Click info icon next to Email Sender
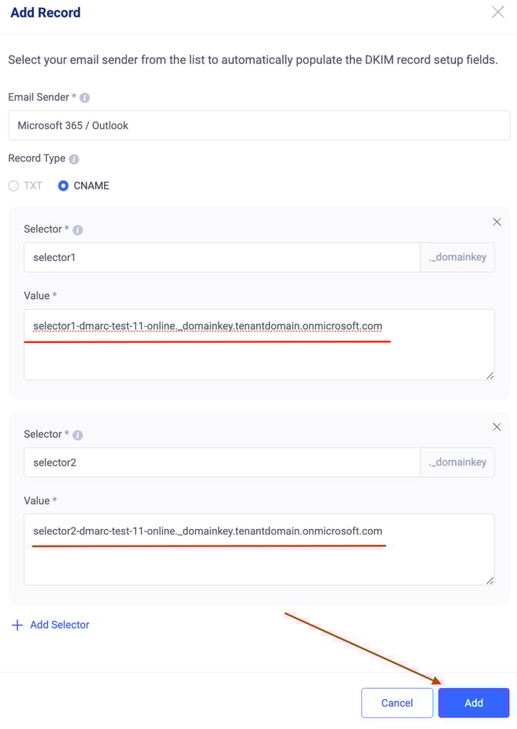 [85, 97]
